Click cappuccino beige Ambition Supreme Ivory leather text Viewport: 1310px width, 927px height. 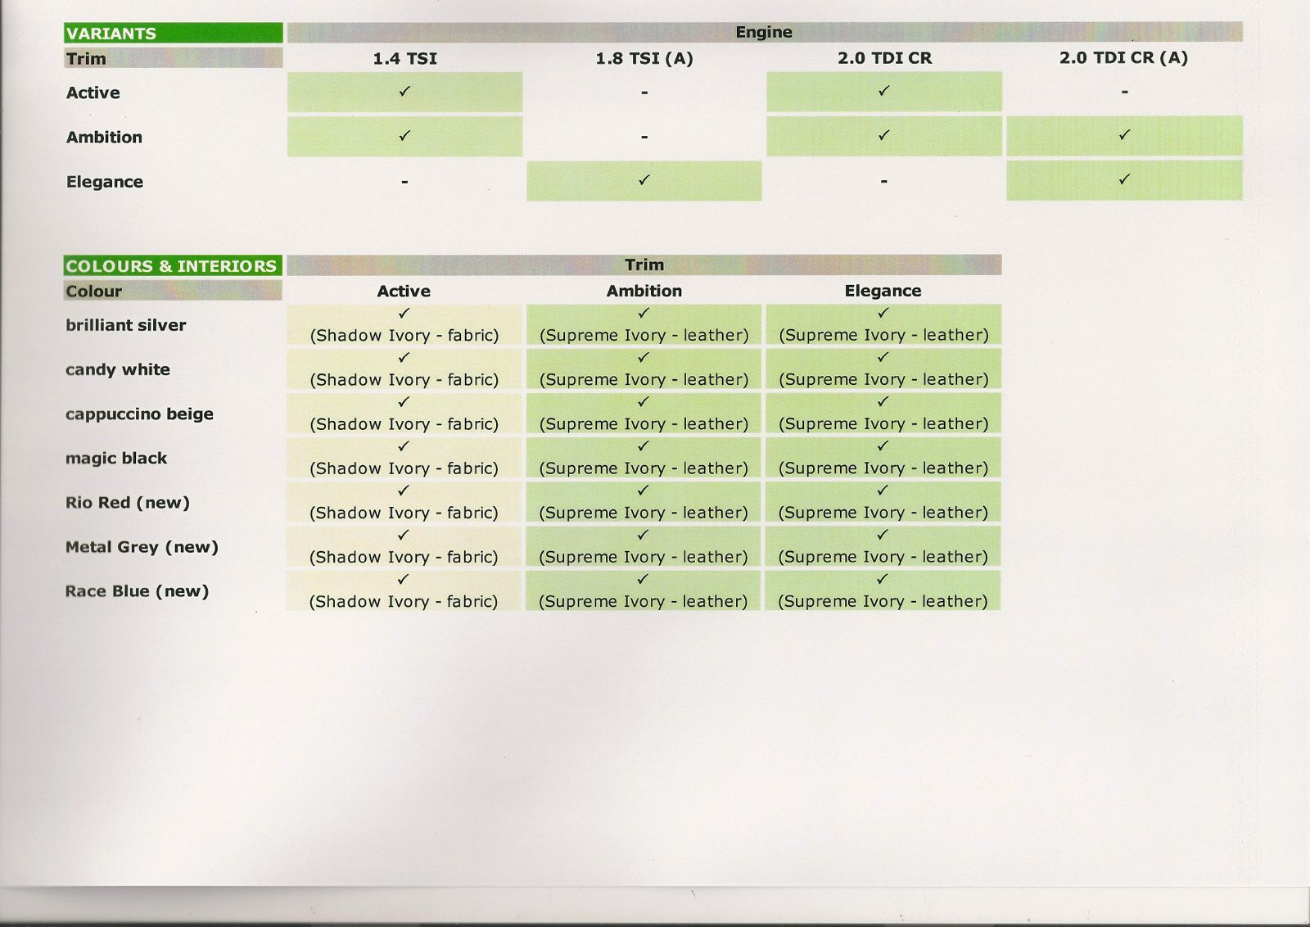(644, 424)
